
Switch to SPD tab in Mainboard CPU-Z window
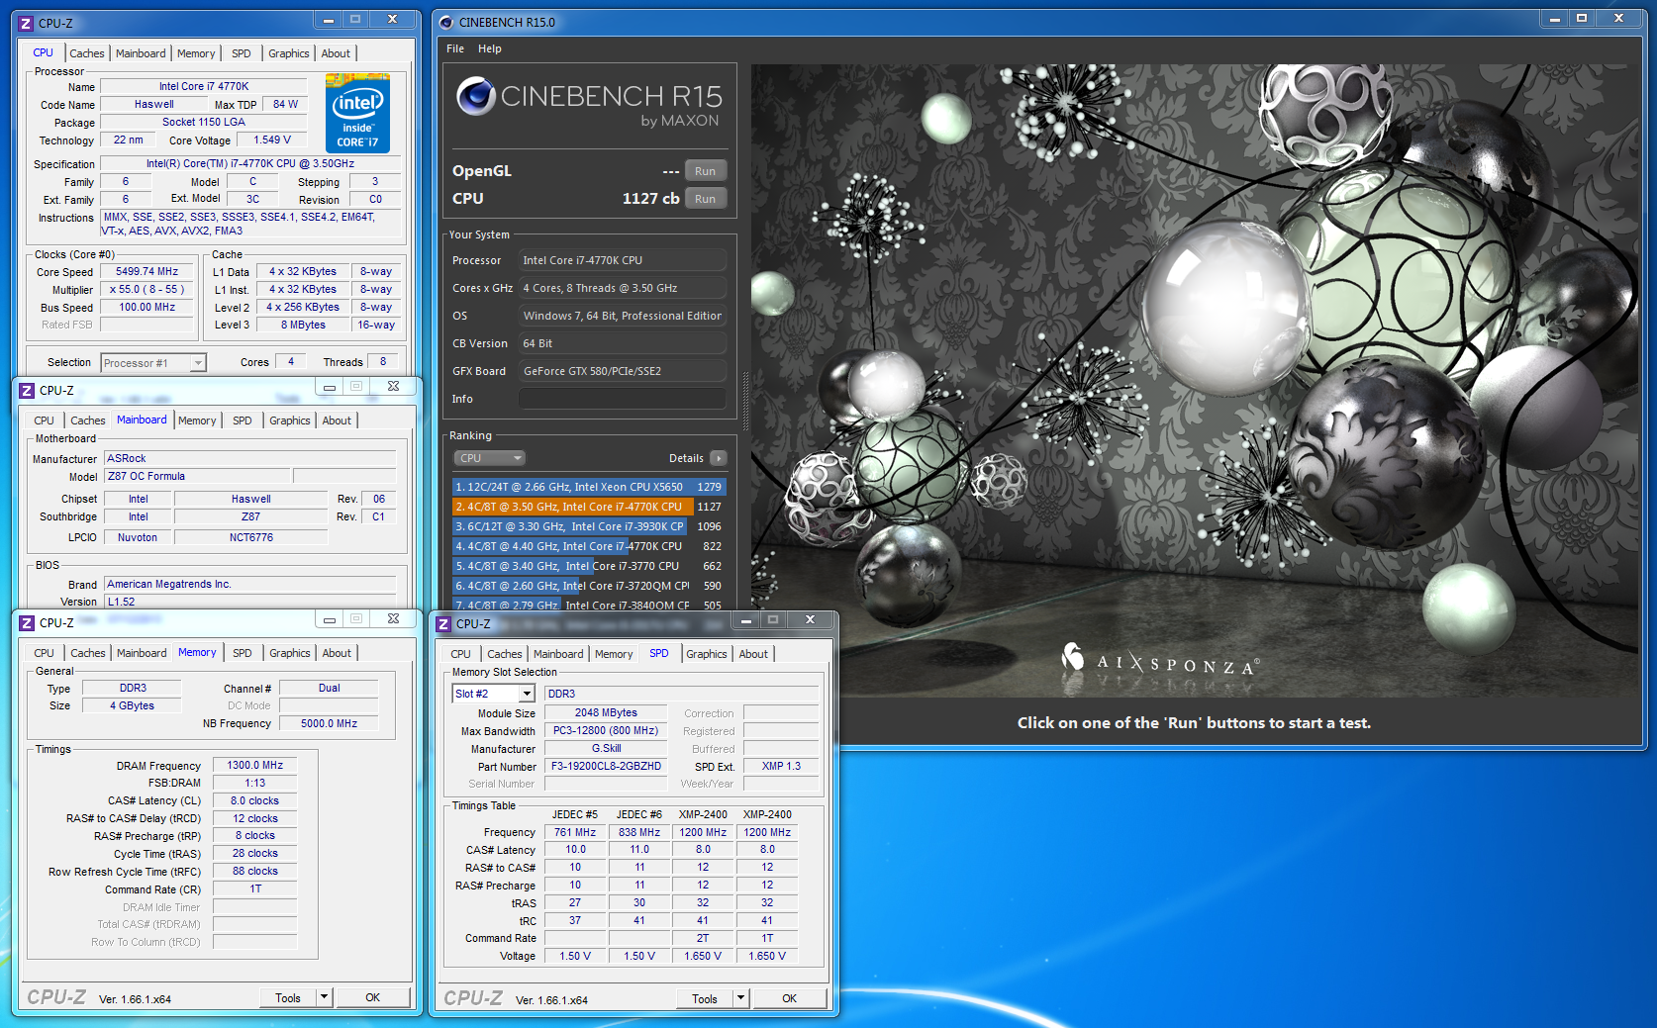pos(243,421)
